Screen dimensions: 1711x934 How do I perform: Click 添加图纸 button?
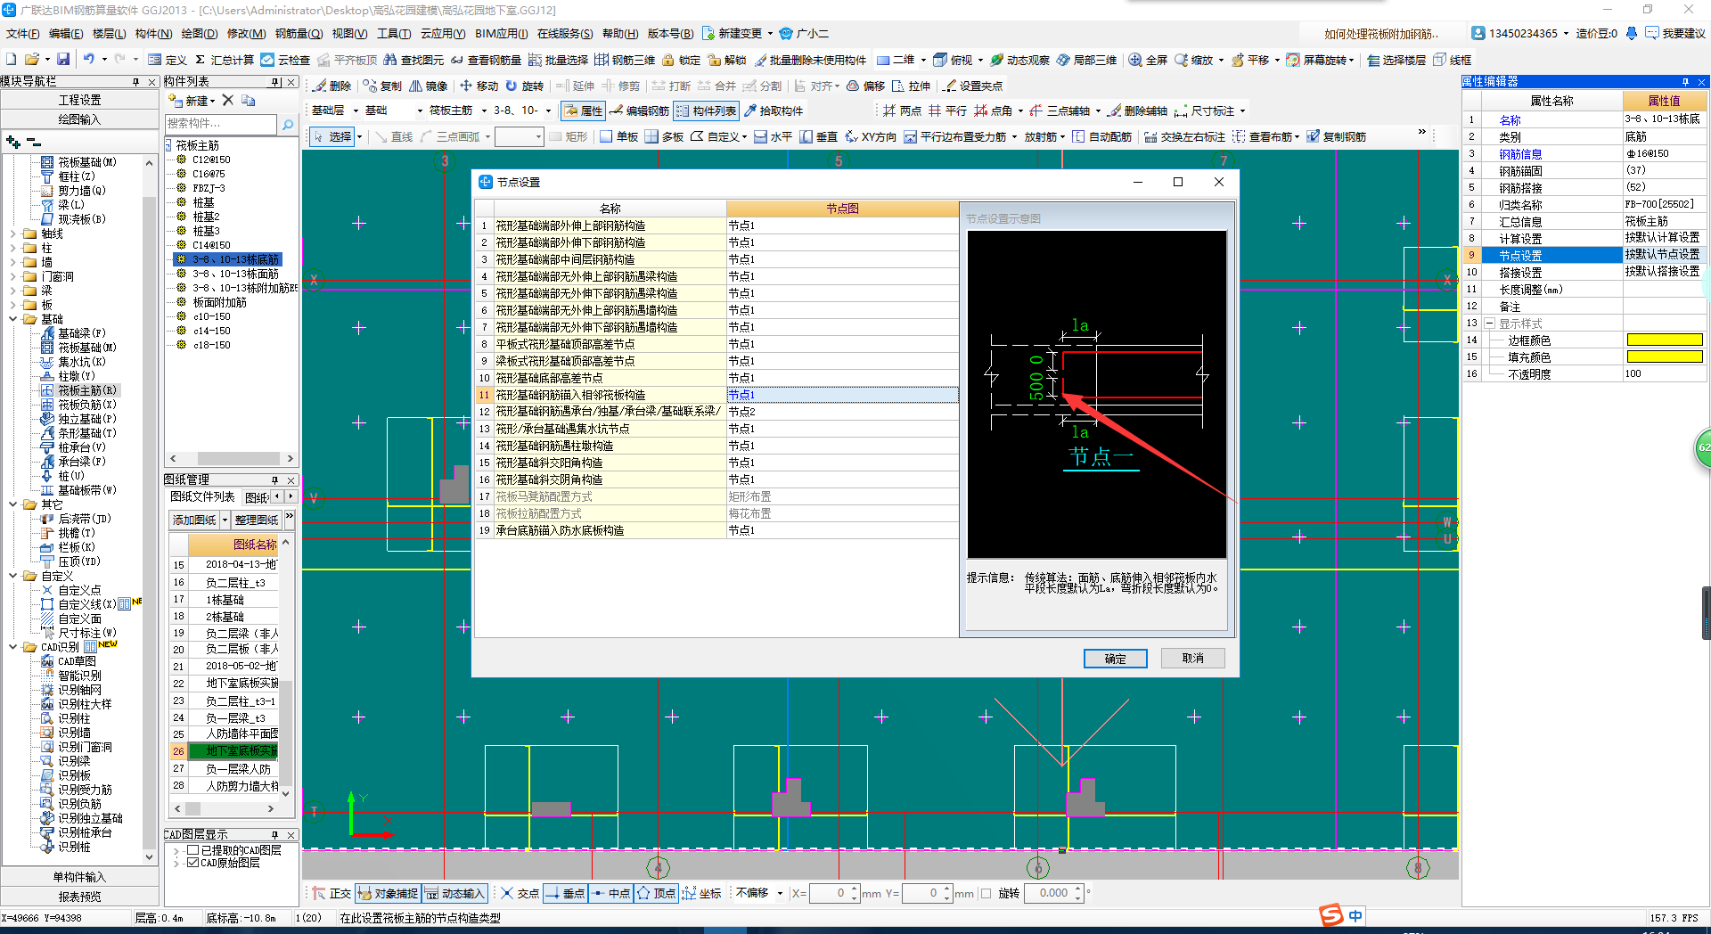[x=194, y=520]
